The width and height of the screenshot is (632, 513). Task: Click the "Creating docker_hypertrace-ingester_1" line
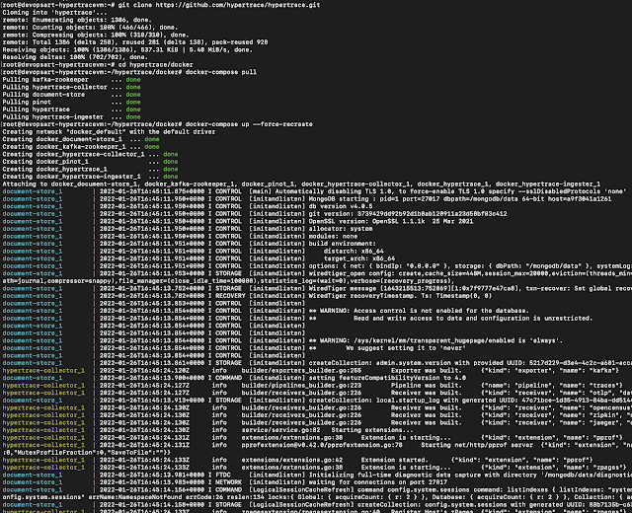coord(90,177)
